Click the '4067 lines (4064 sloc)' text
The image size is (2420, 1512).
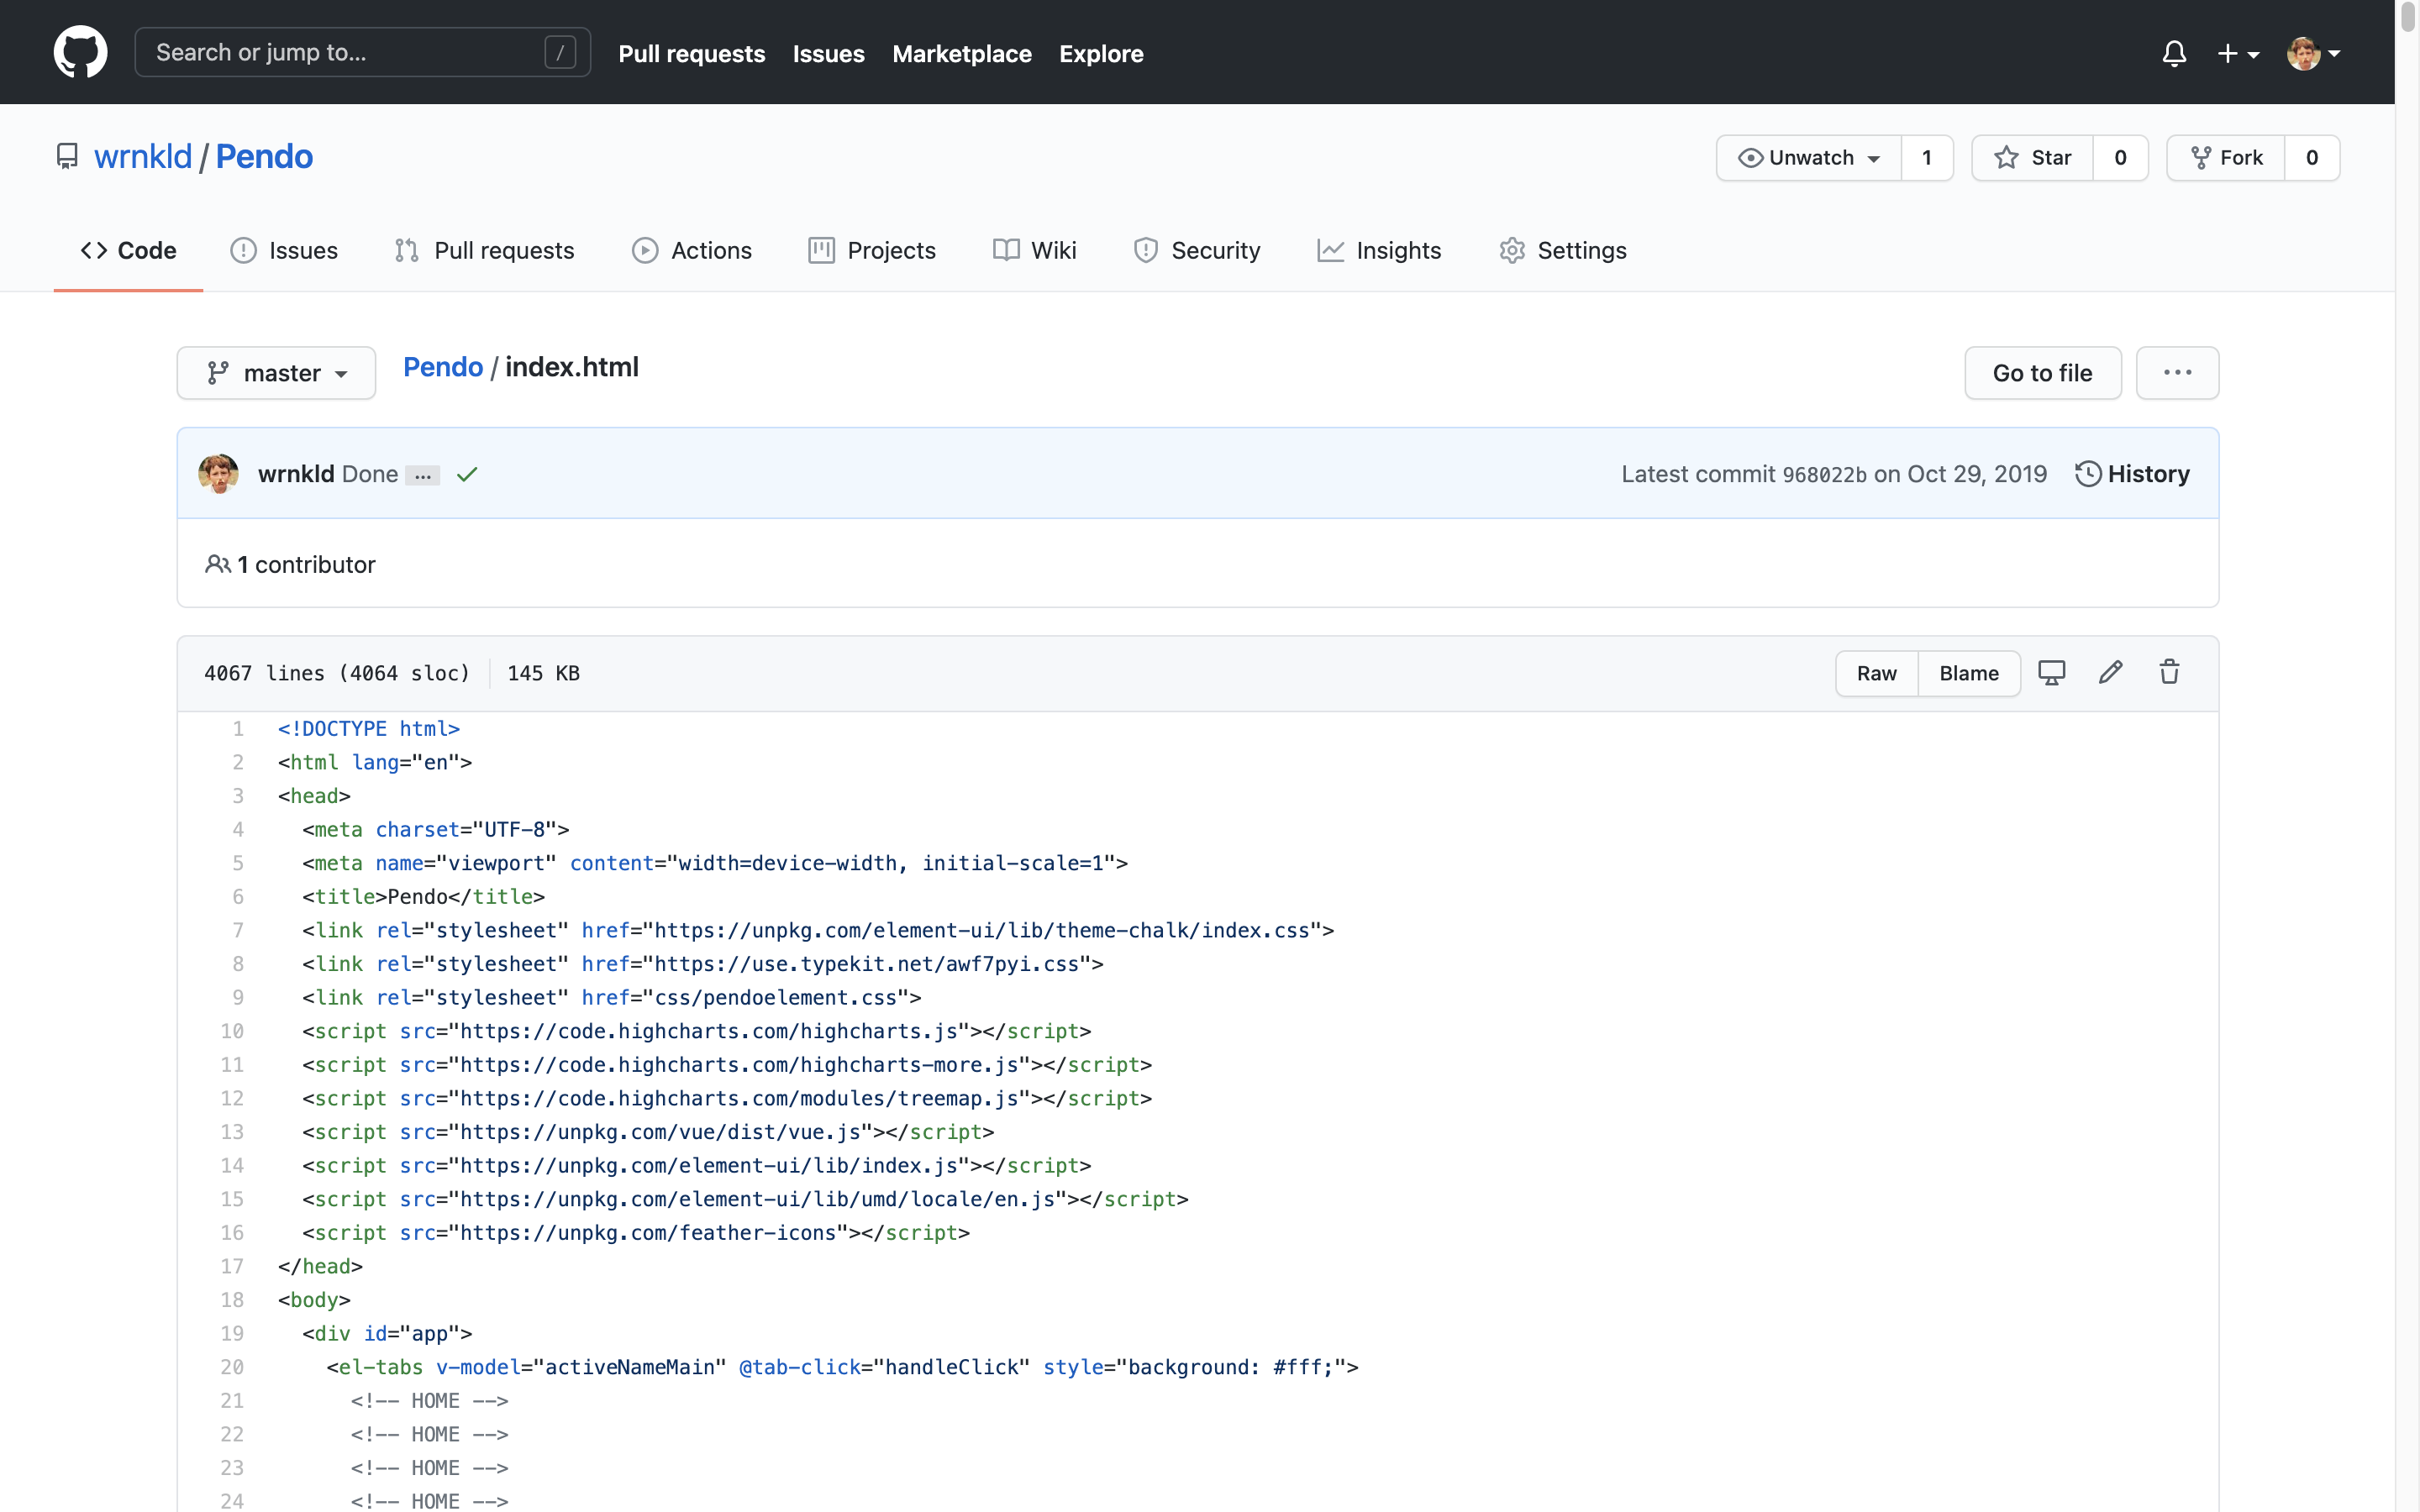(337, 673)
